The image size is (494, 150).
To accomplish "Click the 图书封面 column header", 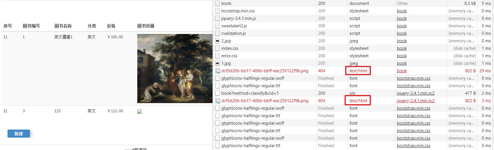I will [146, 26].
